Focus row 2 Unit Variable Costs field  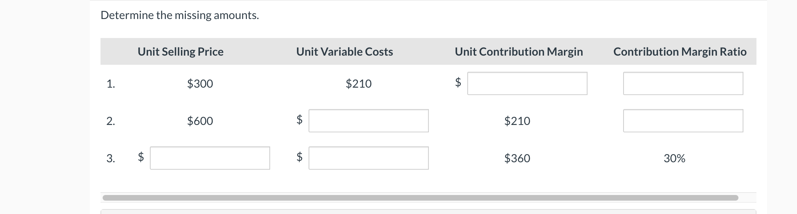[x=369, y=121]
